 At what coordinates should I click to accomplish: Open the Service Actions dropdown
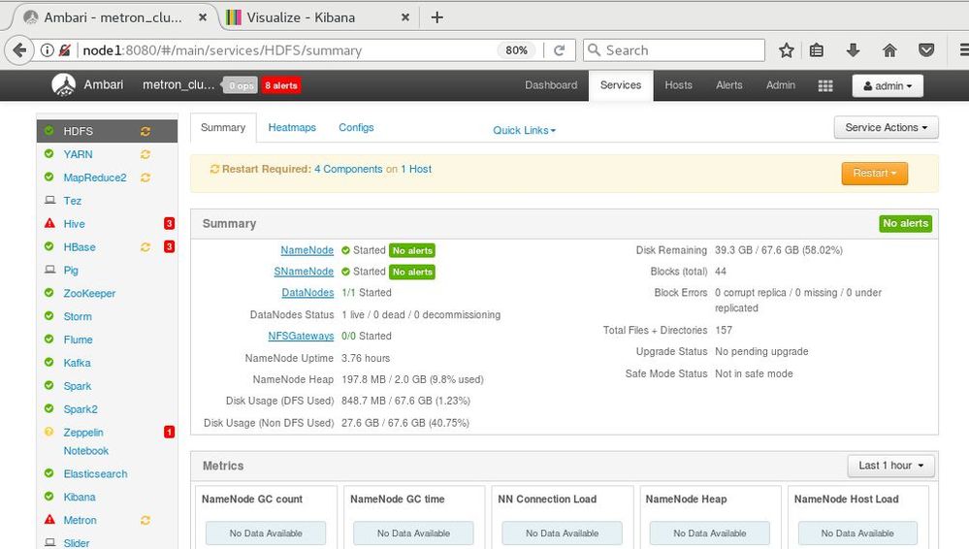[x=886, y=127]
